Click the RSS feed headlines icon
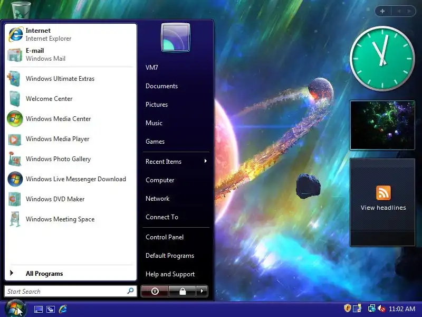 383,193
